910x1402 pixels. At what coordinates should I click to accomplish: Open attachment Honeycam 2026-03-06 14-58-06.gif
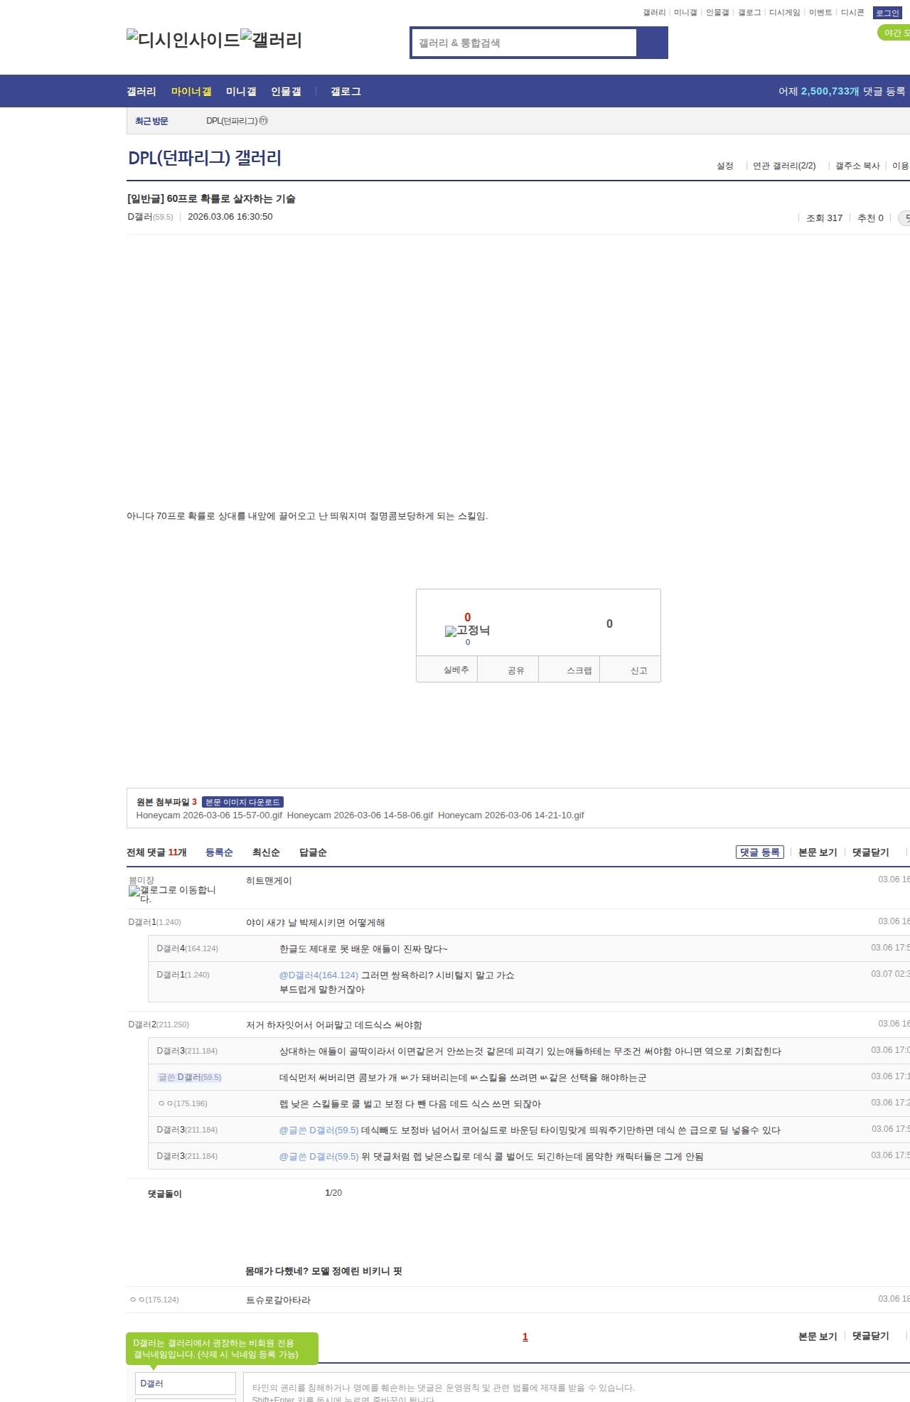point(360,815)
